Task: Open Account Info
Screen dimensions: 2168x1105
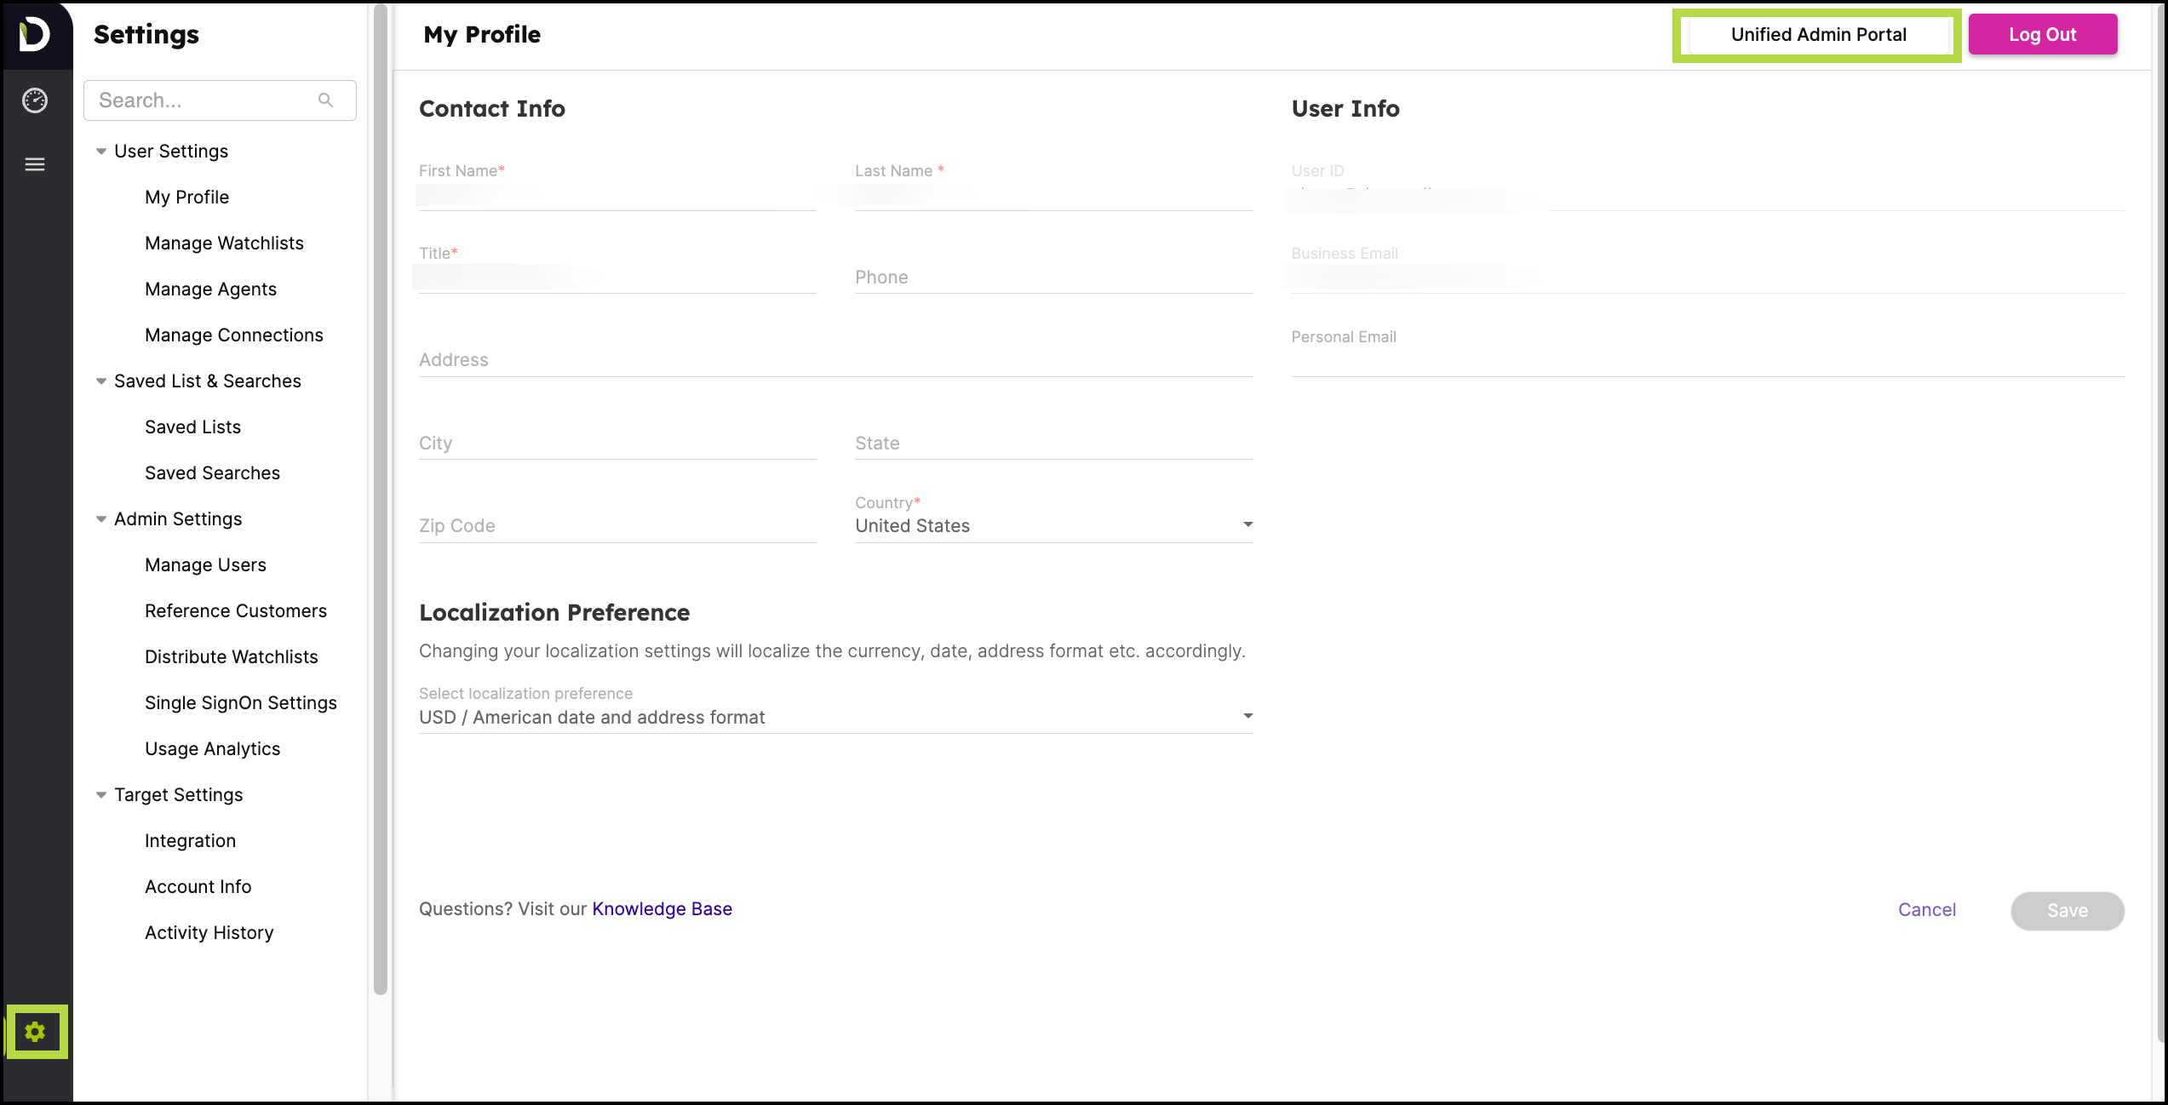Action: (x=198, y=887)
